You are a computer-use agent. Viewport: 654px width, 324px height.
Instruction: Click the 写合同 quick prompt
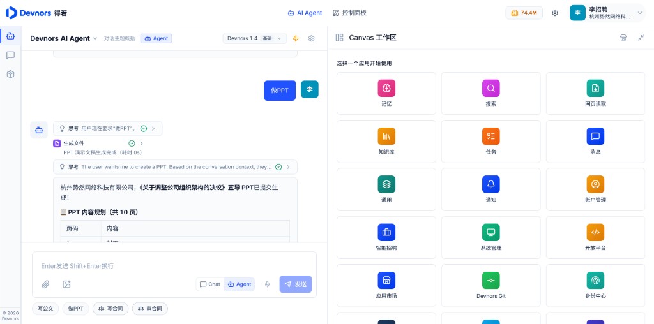(110, 309)
